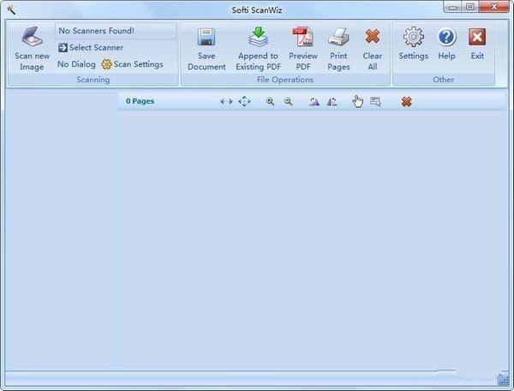Click the File Operations group label
Image resolution: width=514 pixels, height=391 pixels.
pyautogui.click(x=285, y=80)
